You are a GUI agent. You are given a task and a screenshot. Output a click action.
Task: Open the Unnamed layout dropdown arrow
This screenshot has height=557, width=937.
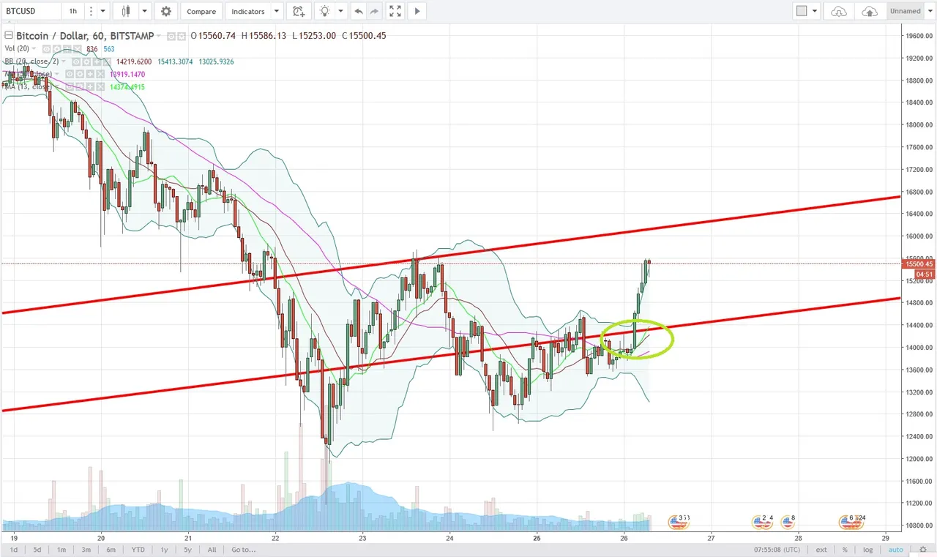tap(930, 11)
